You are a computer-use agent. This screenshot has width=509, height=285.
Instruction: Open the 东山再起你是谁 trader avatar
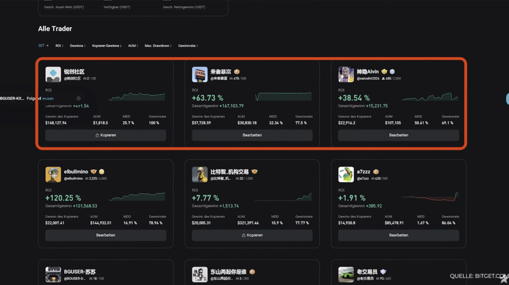[200, 274]
